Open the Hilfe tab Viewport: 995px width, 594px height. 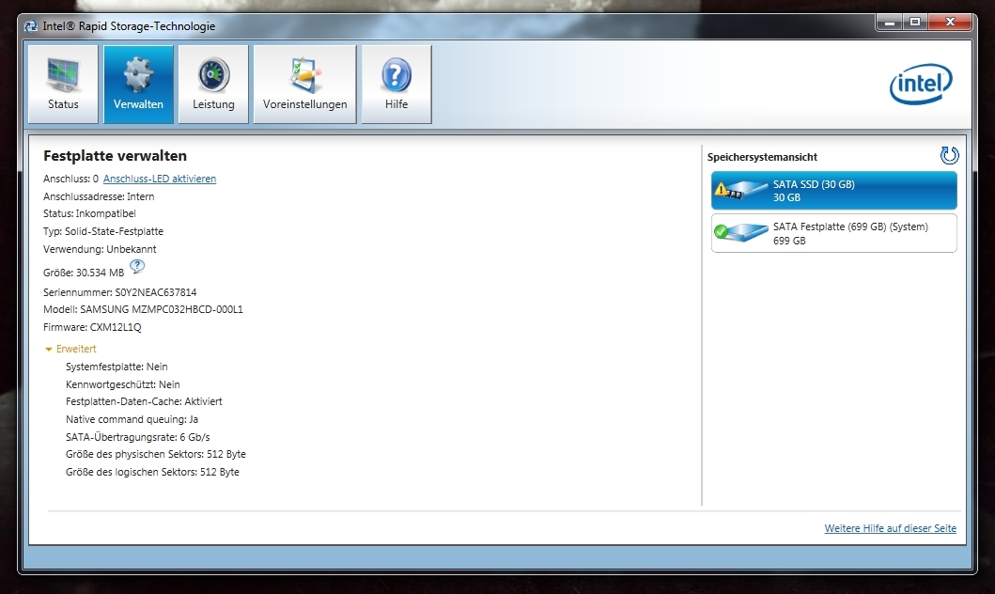coord(396,84)
